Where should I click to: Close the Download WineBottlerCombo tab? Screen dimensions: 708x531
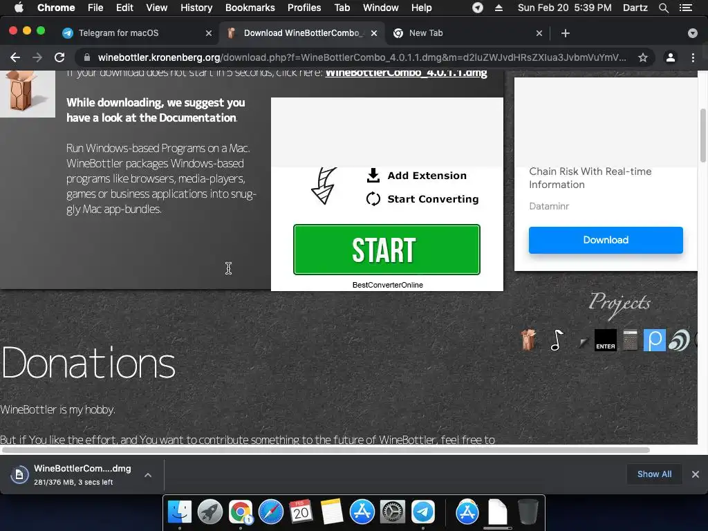tap(374, 33)
